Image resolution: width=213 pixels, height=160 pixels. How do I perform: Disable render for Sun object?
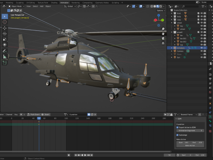point(205,57)
